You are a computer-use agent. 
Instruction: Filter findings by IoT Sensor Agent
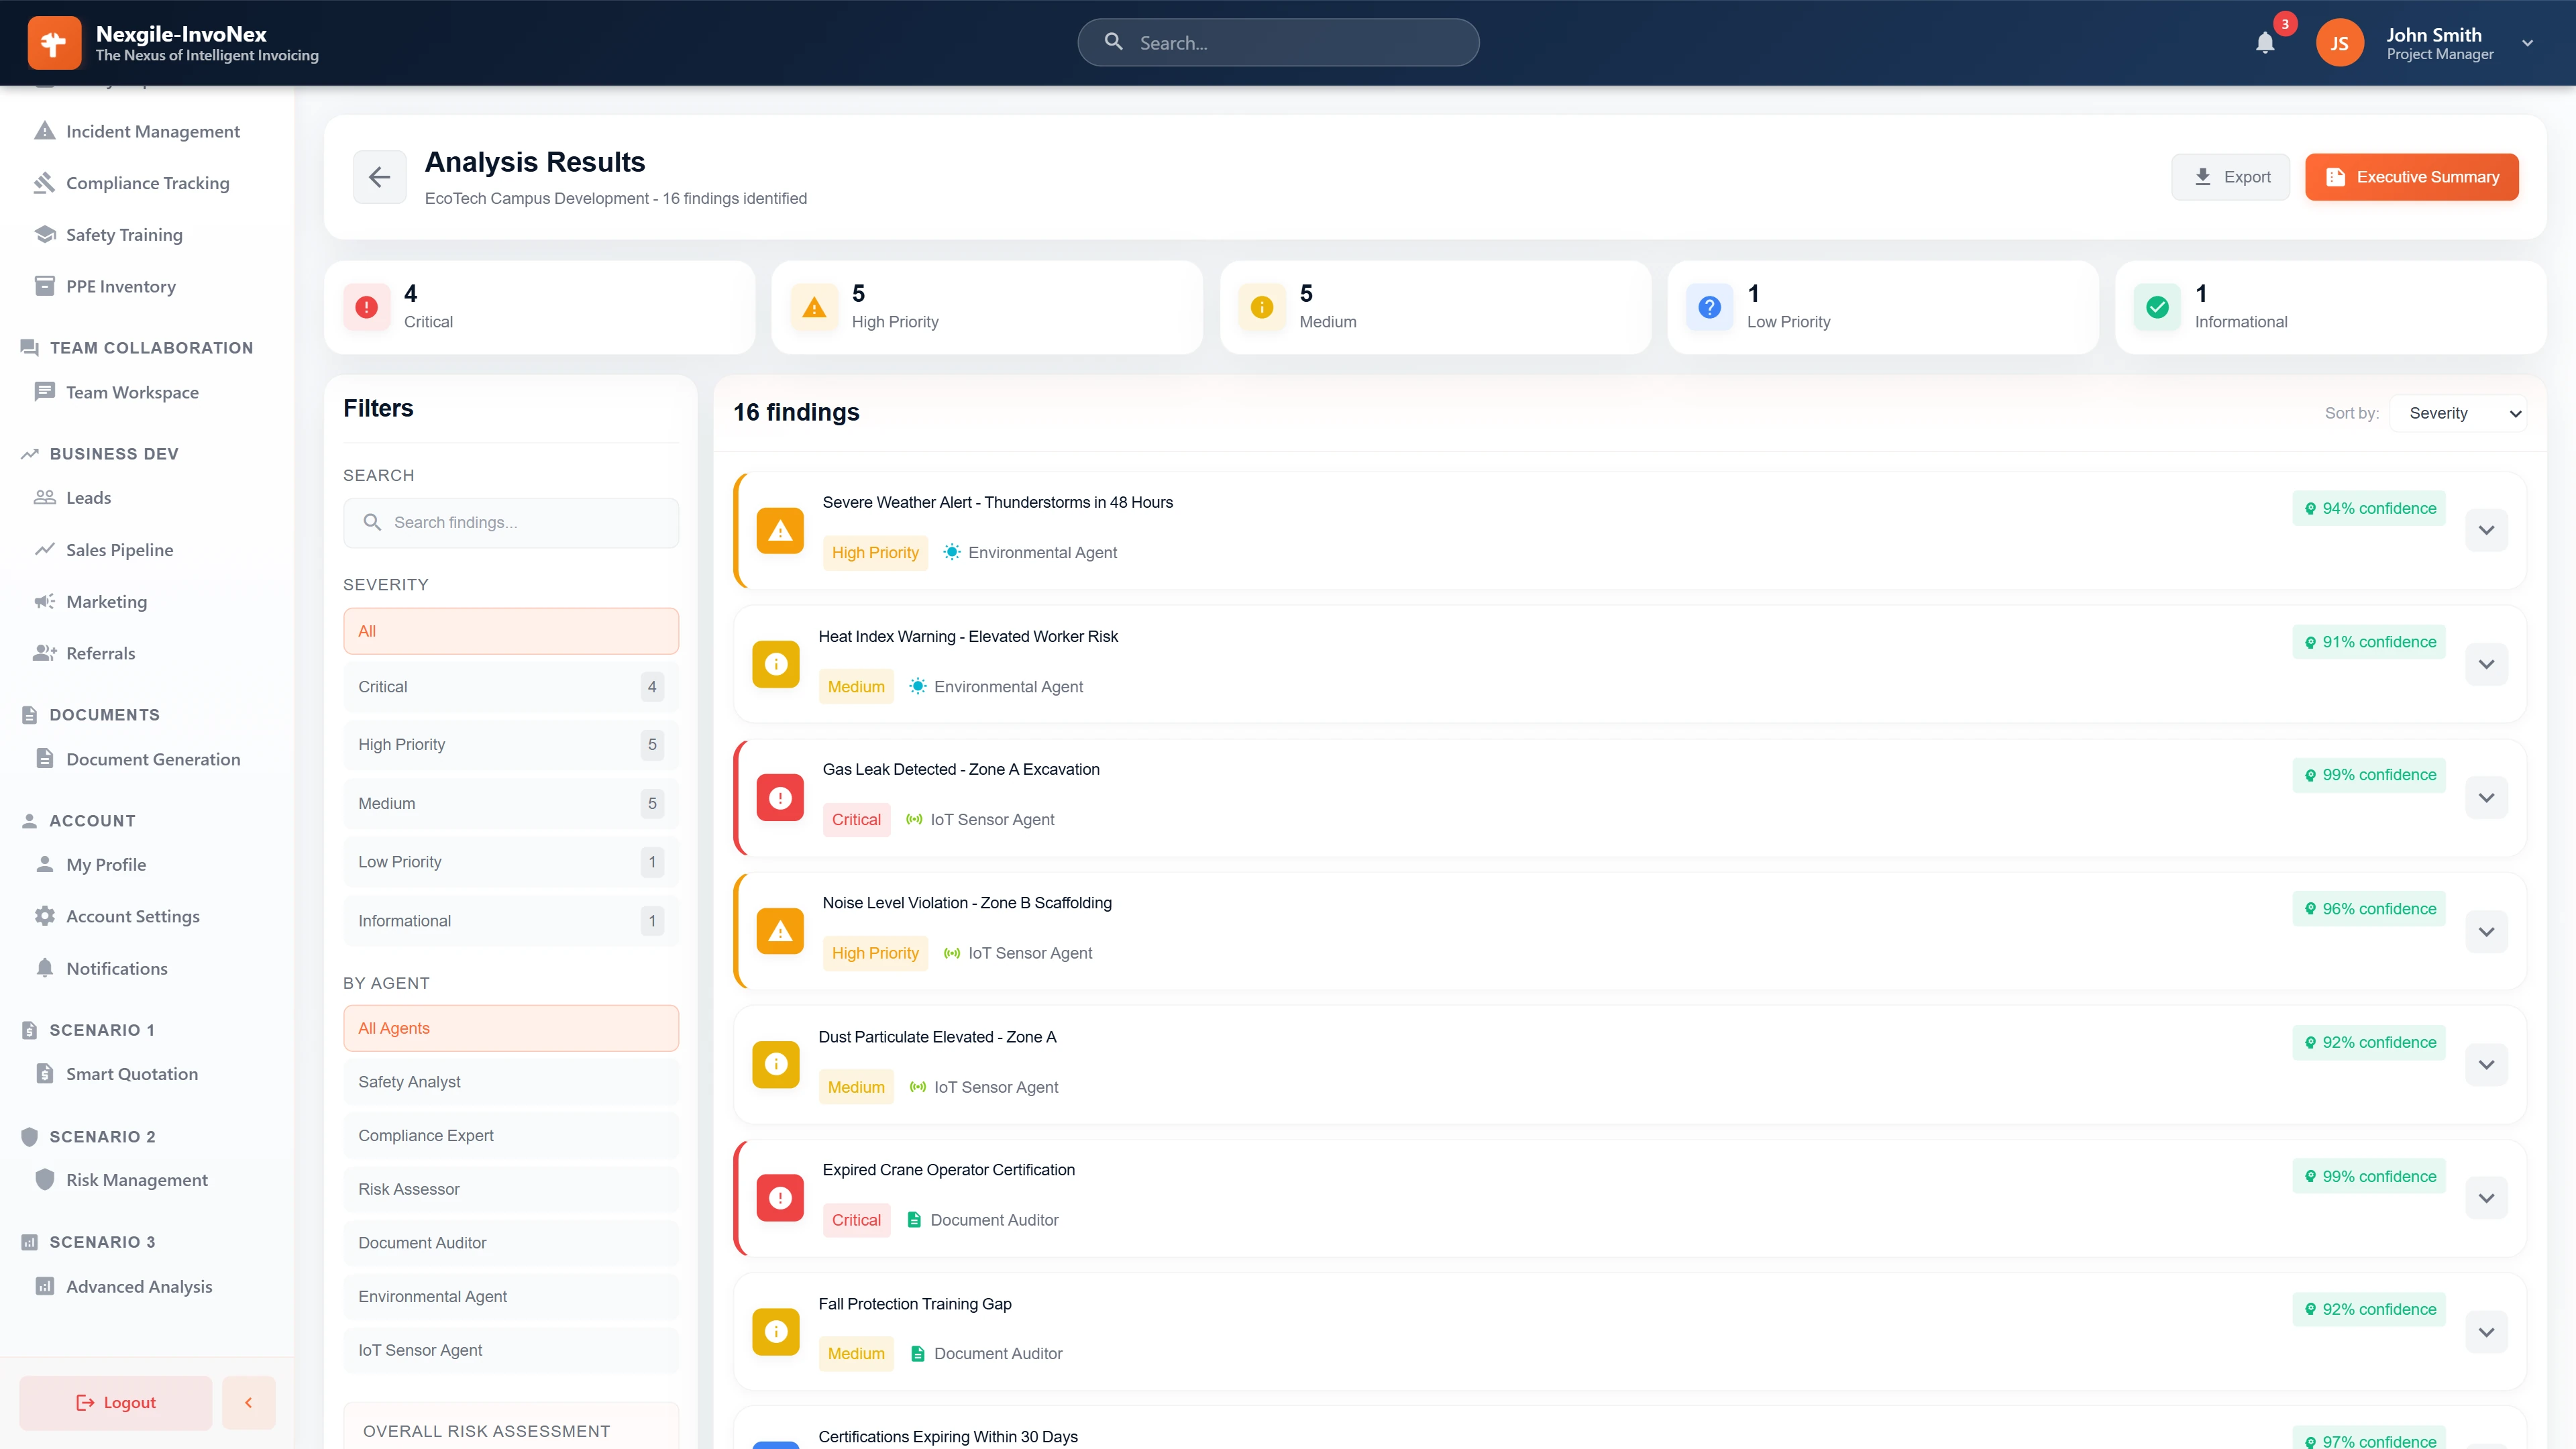pos(510,1350)
